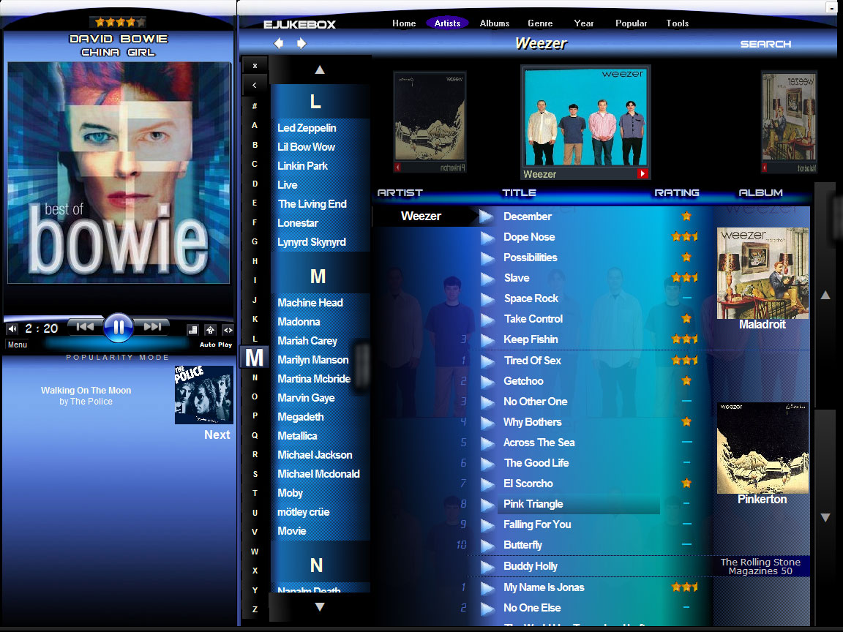The image size is (843, 632).
Task: Play the song Dope Nose
Action: [487, 237]
